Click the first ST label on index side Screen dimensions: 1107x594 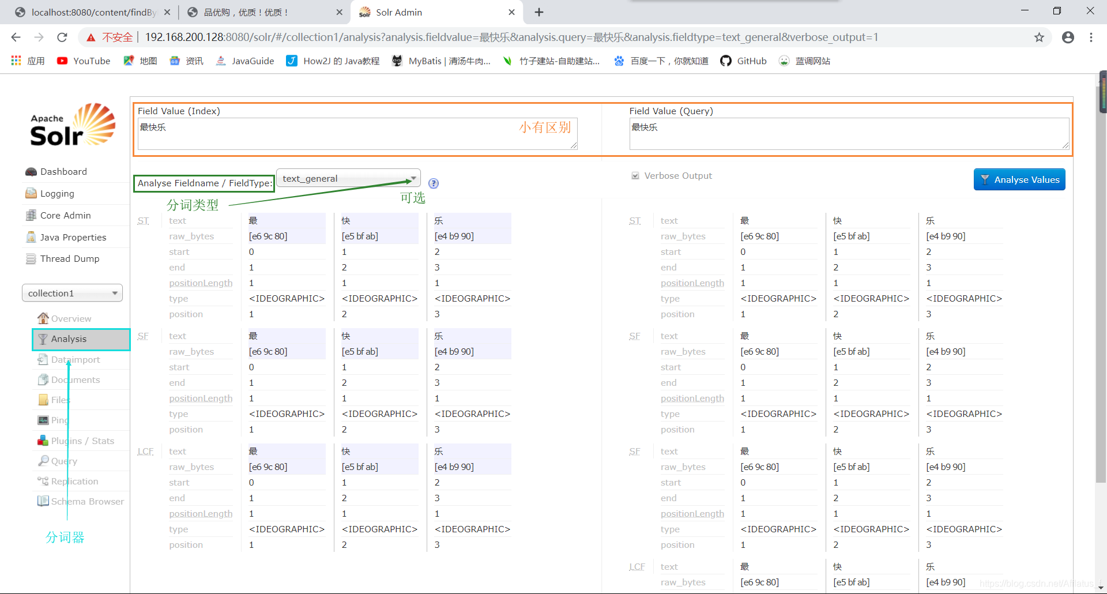tap(144, 221)
